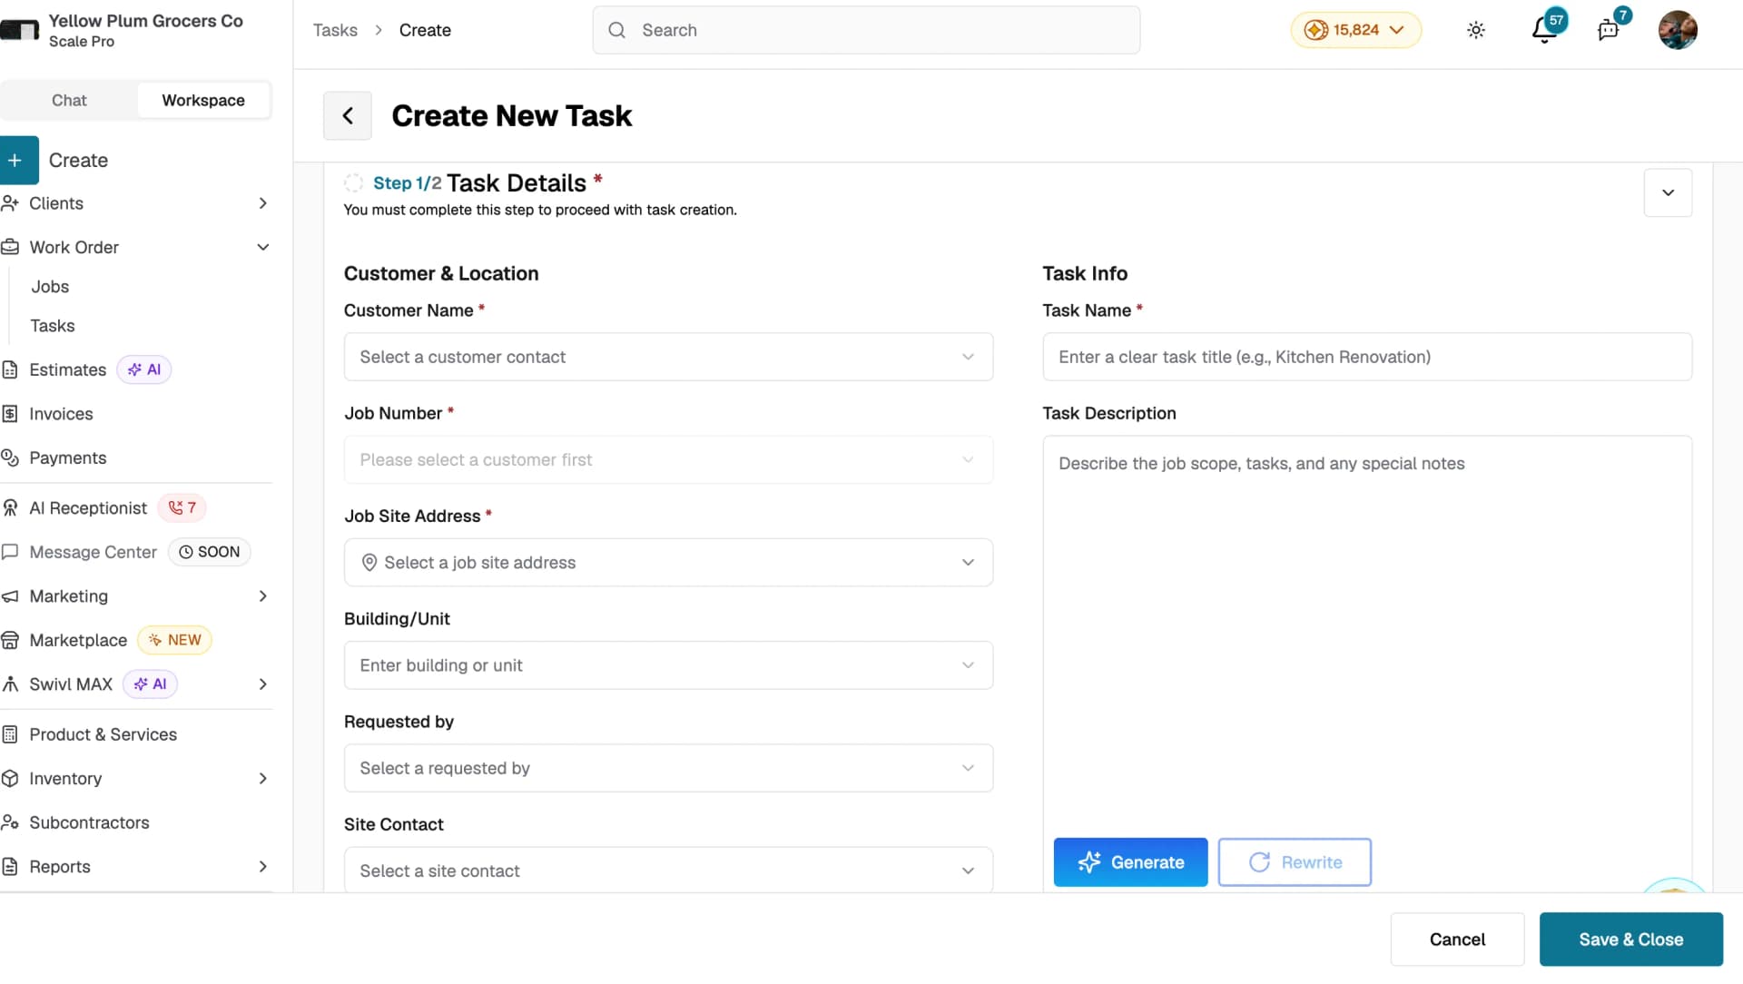Click the Payments coins icon
The image size is (1743, 984).
[10, 458]
